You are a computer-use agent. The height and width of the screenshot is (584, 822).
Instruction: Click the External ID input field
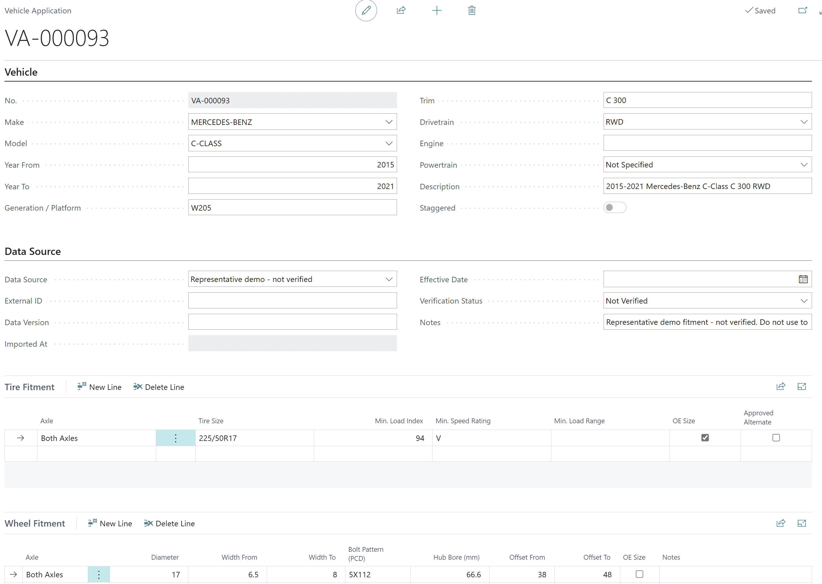click(292, 301)
